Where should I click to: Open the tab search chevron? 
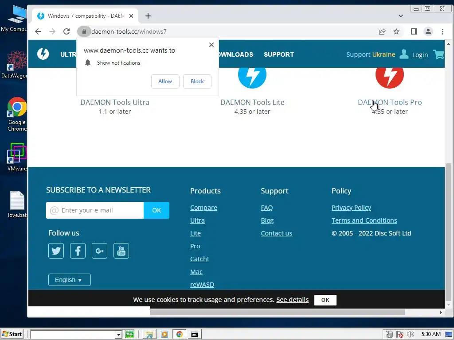401,16
